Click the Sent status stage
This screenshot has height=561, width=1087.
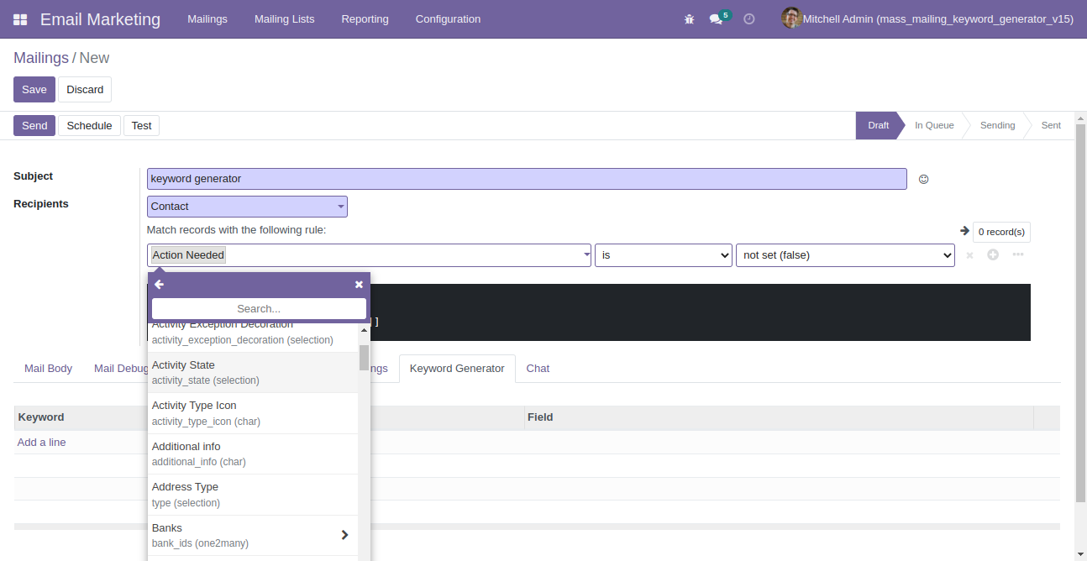(1051, 126)
